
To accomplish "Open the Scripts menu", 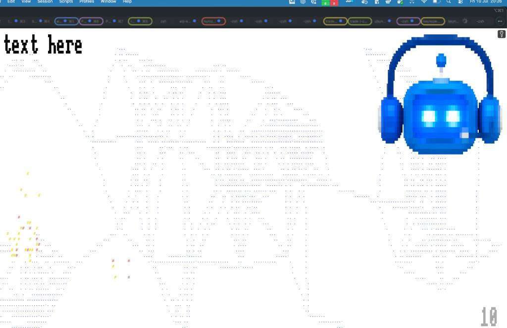I will coord(66,1).
